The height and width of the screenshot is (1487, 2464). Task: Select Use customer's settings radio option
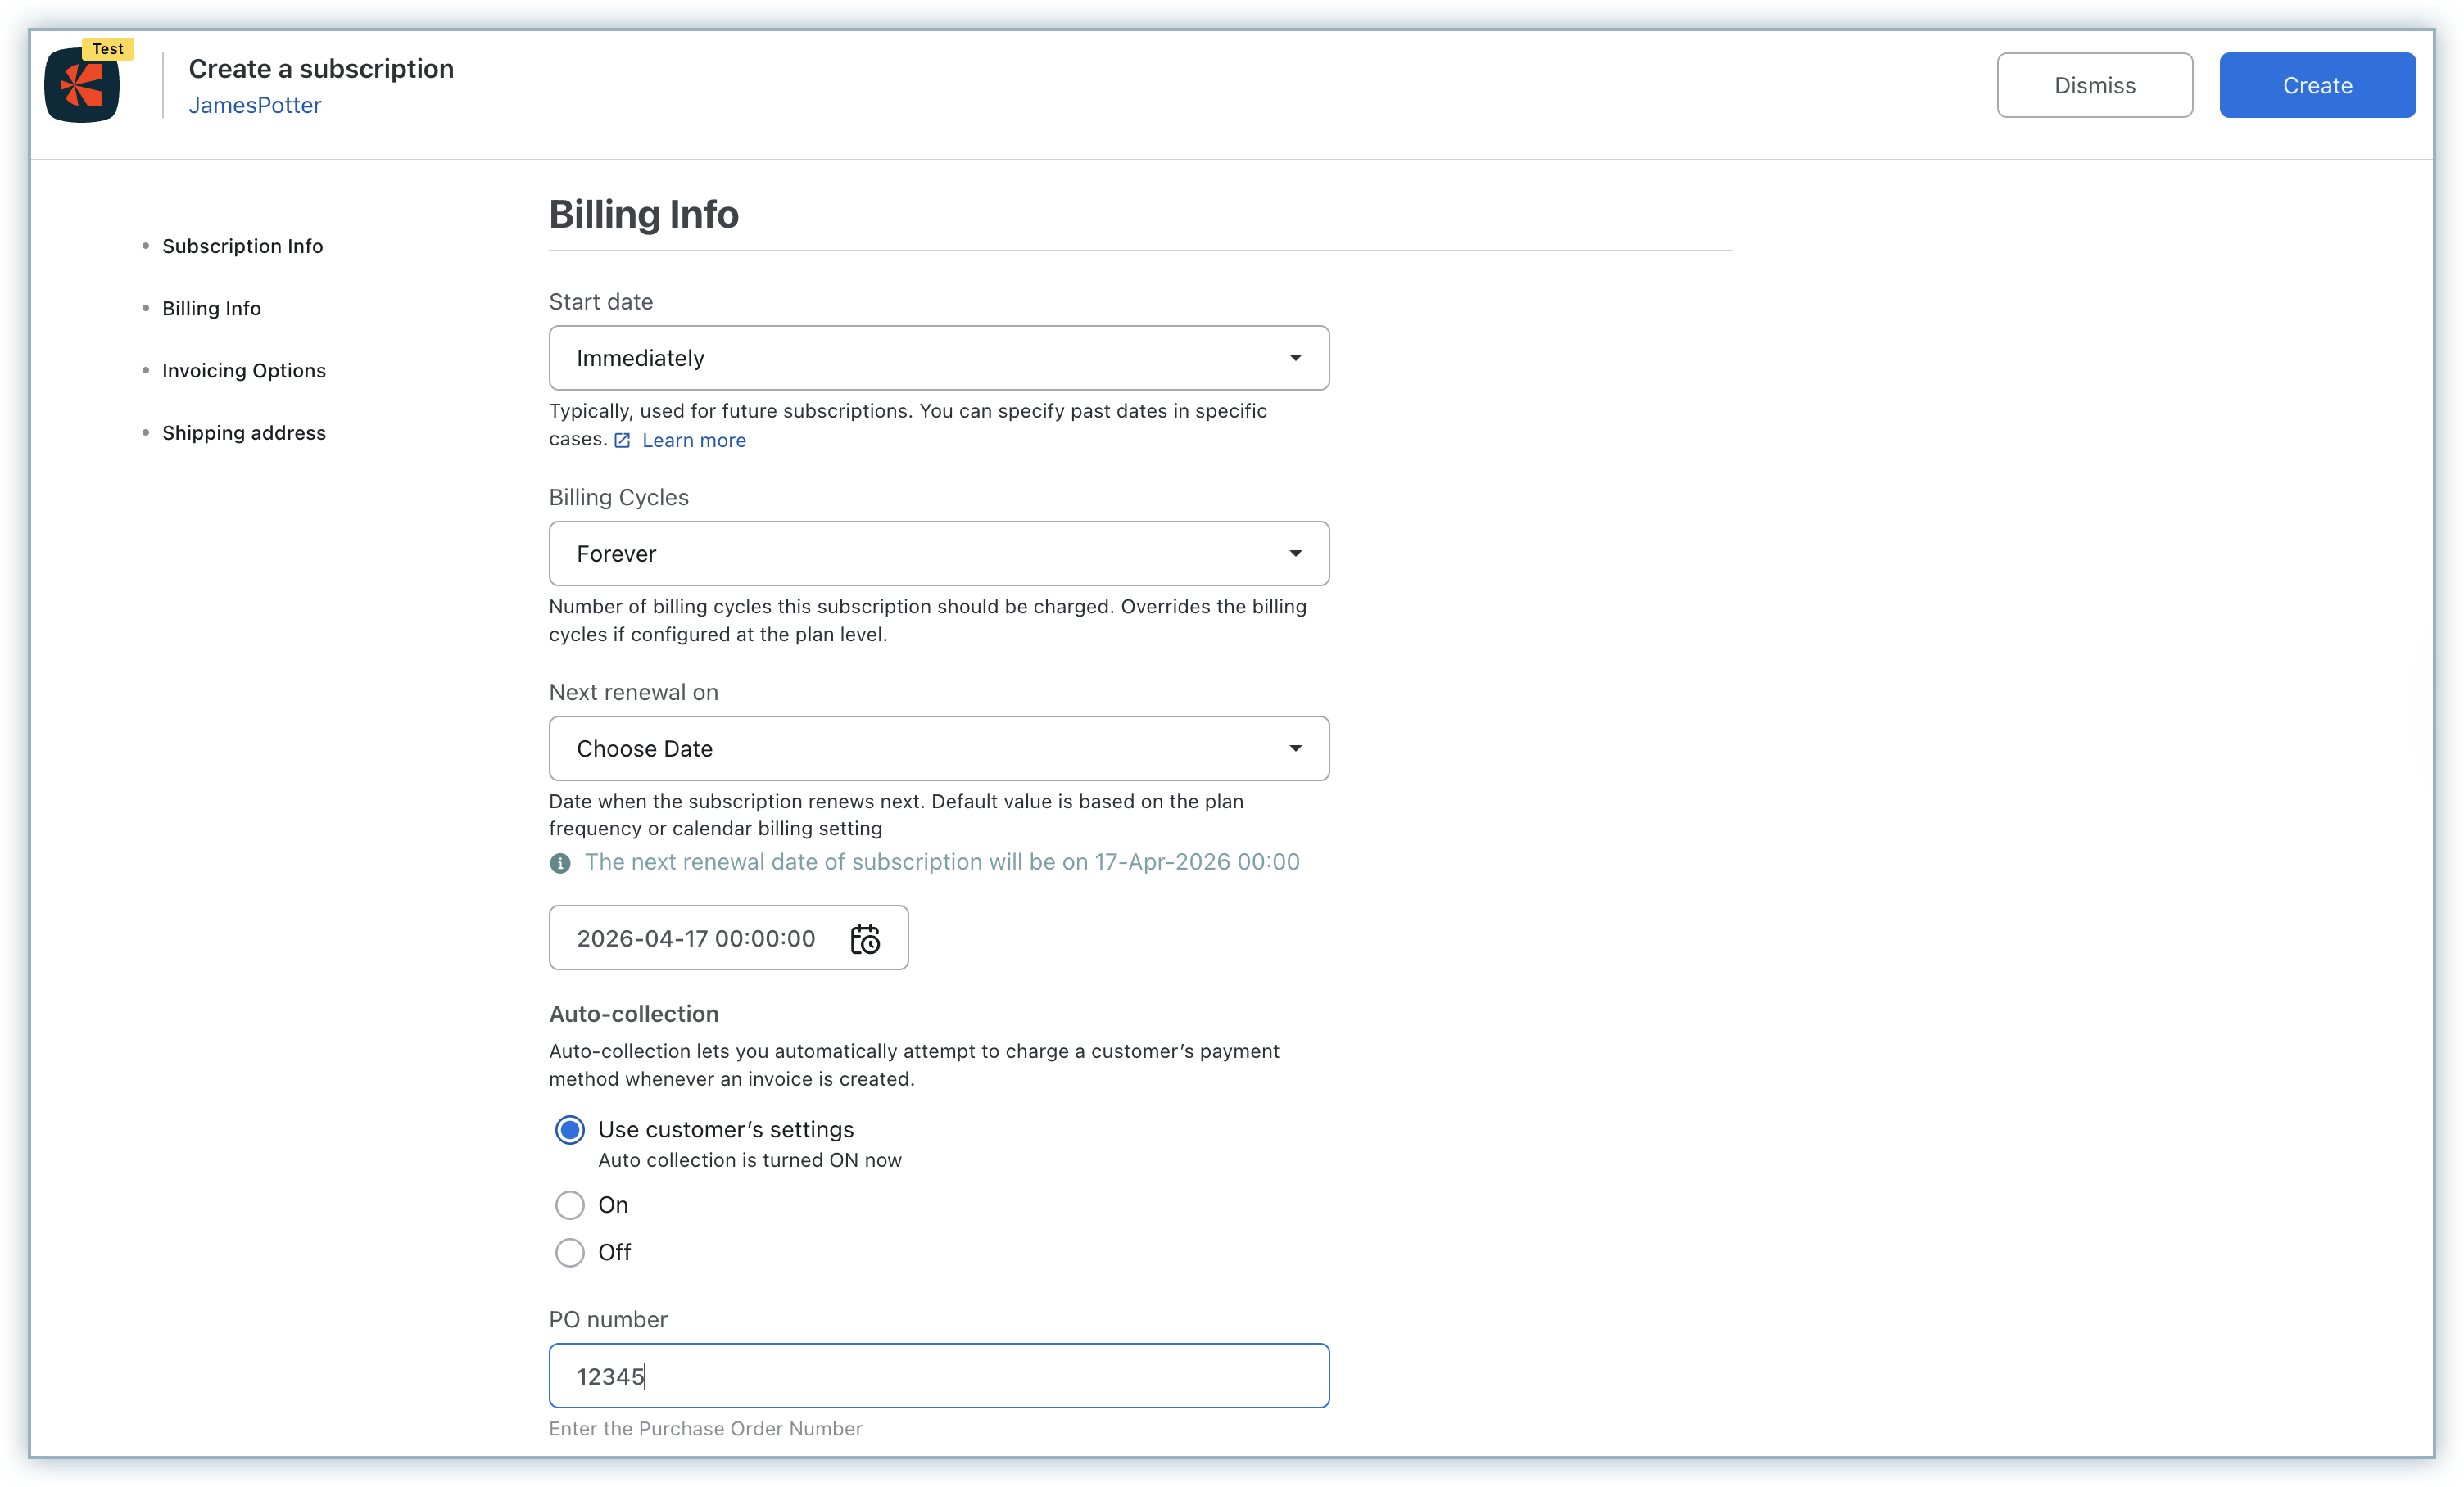point(570,1129)
